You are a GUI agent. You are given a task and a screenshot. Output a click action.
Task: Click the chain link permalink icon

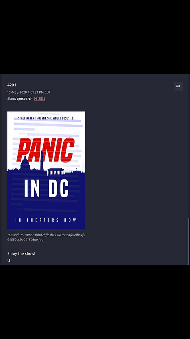[x=178, y=86]
